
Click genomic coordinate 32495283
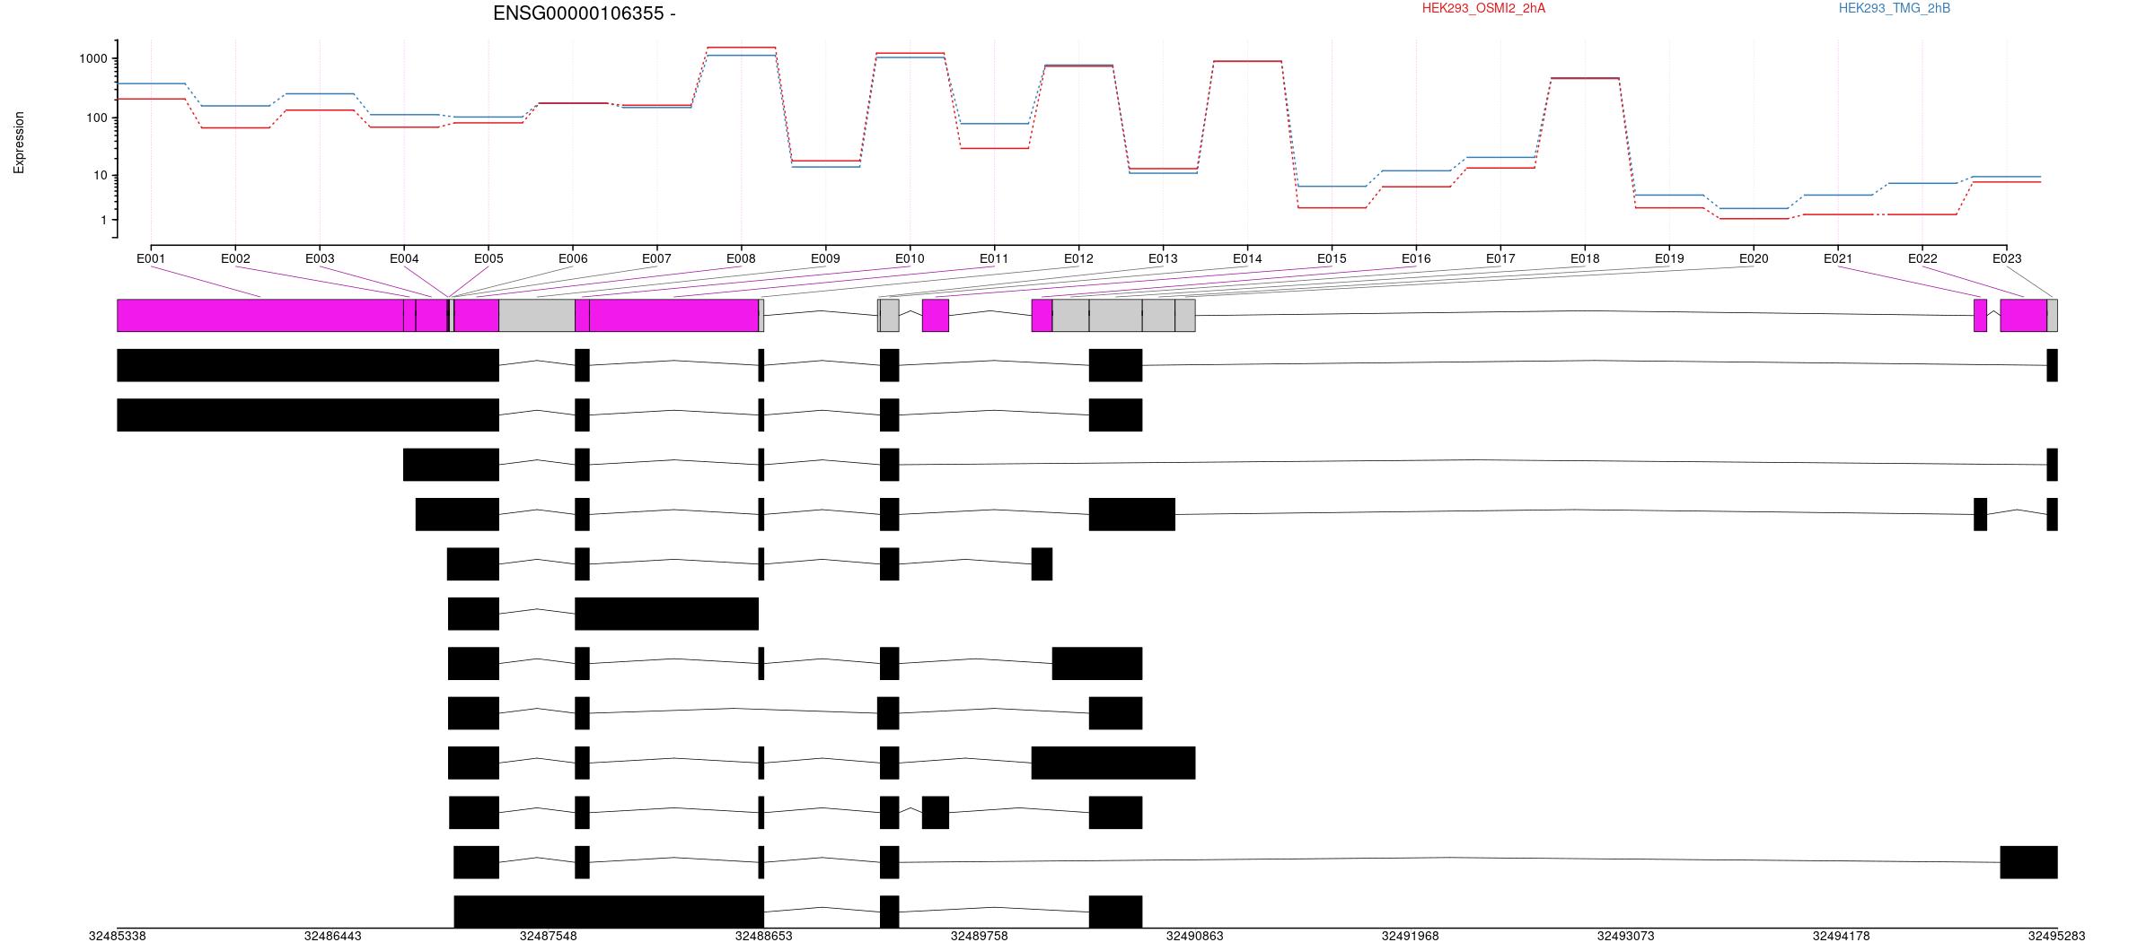point(2057,937)
